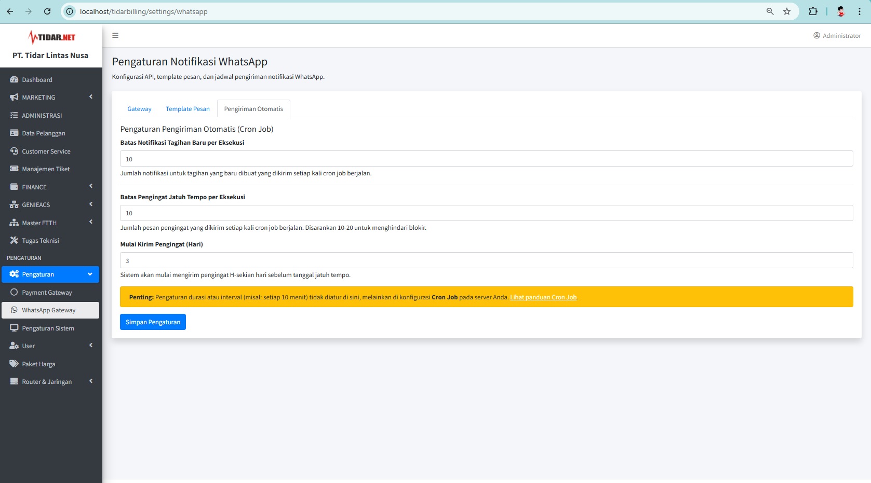Image resolution: width=871 pixels, height=483 pixels.
Task: Click the Simpan Pengaturan button
Action: tap(153, 322)
